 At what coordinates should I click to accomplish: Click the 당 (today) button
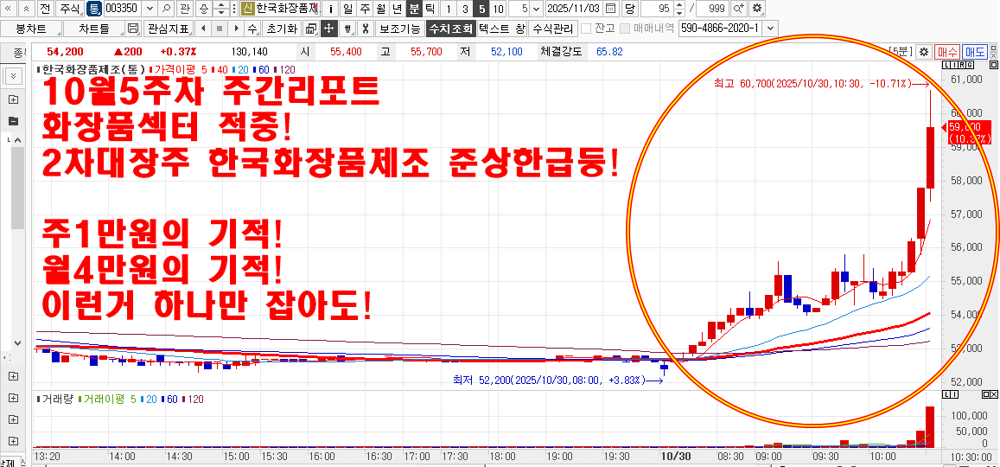tap(629, 9)
